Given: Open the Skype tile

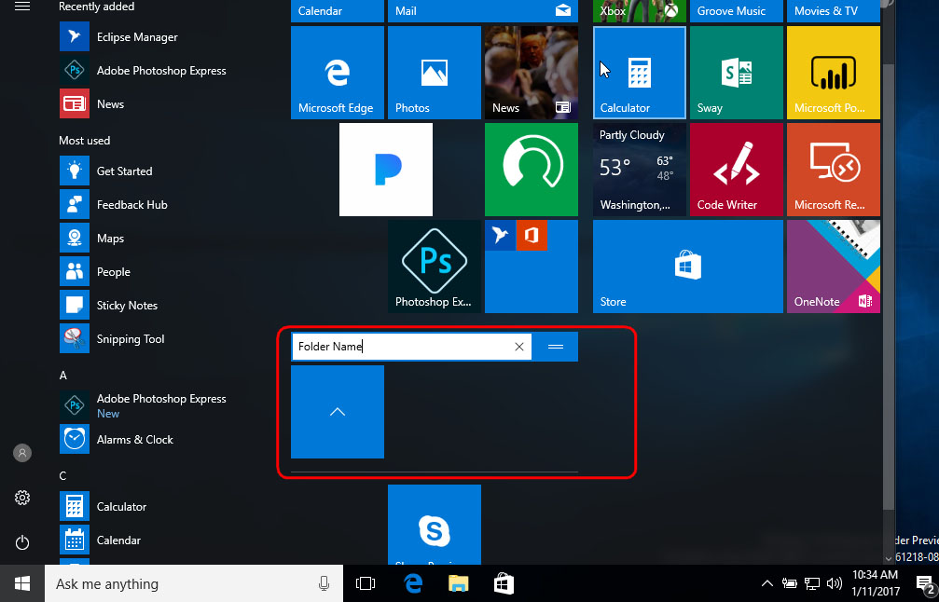Looking at the screenshot, I should tap(435, 525).
